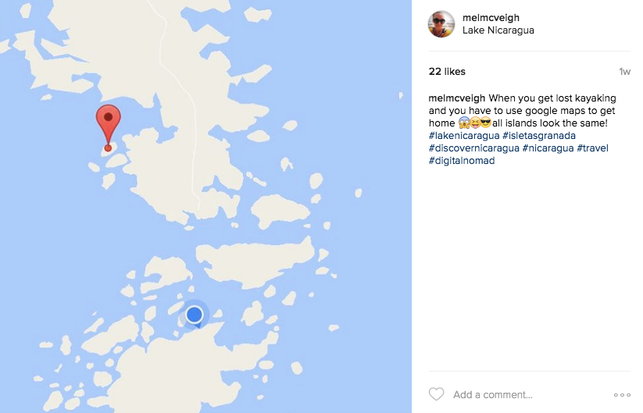Click the blue current location dot
The width and height of the screenshot is (643, 413).
click(195, 315)
